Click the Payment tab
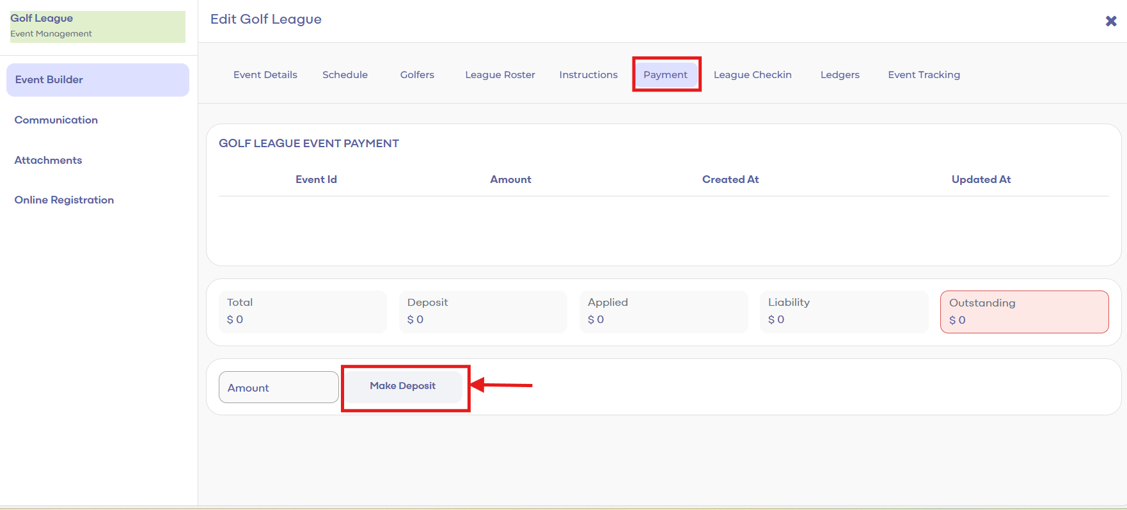The height and width of the screenshot is (510, 1127). [665, 75]
